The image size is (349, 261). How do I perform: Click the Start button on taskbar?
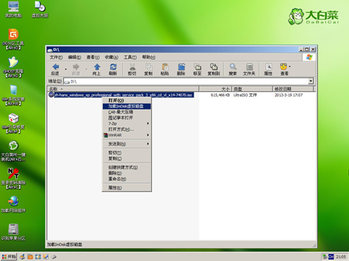pos(9,257)
